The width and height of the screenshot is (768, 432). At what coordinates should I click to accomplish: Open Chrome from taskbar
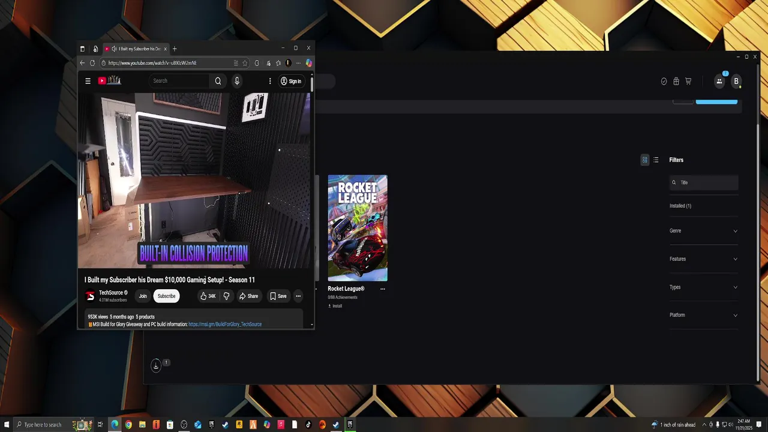[x=128, y=425]
